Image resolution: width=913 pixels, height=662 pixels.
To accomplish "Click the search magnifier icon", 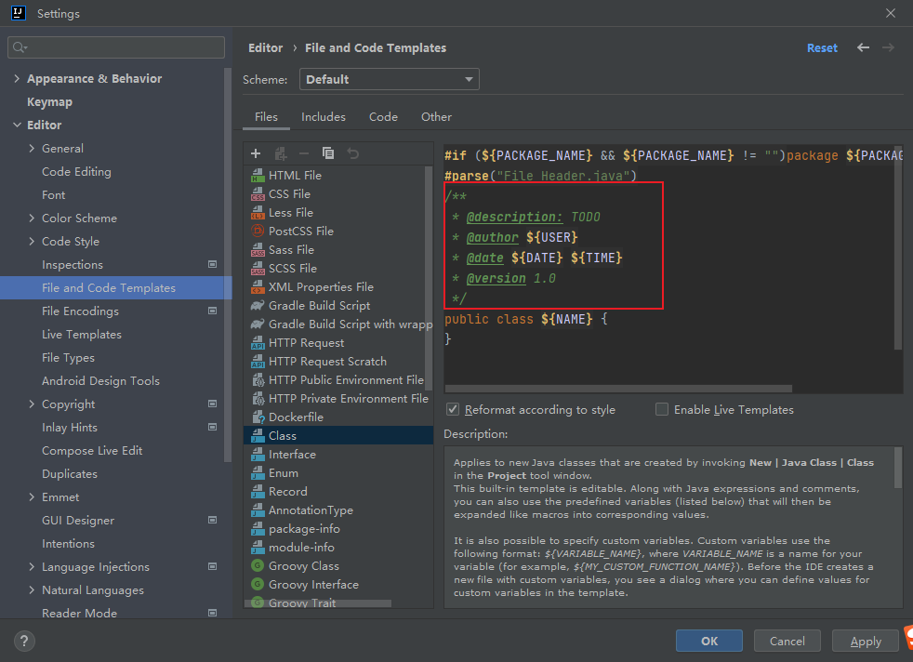I will [x=20, y=47].
